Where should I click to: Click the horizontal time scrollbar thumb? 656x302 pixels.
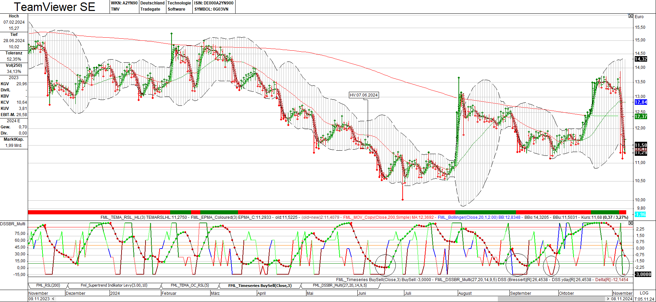coord(551,299)
